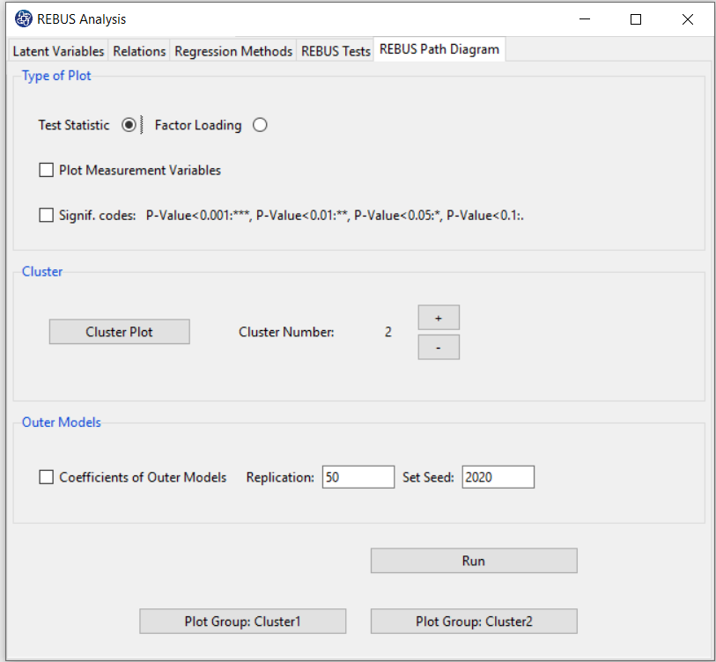
Task: Increase cluster number with plus button
Action: (x=438, y=318)
